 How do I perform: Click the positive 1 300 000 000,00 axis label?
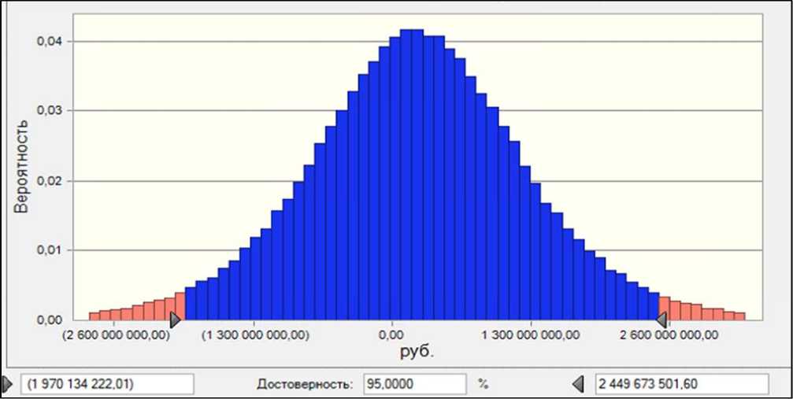coord(531,334)
